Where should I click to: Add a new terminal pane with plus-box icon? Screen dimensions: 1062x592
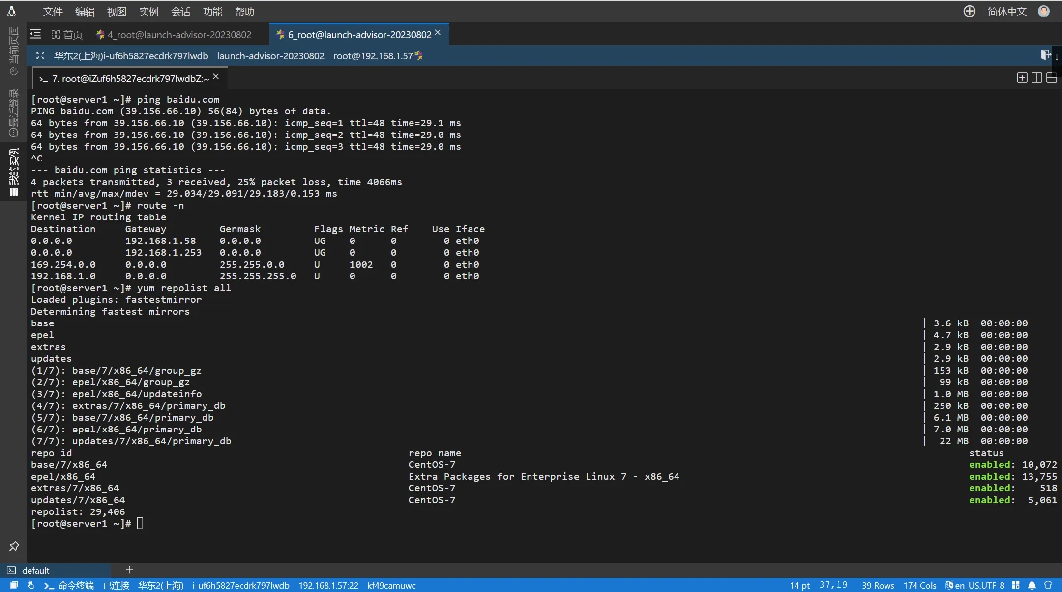coord(1022,78)
